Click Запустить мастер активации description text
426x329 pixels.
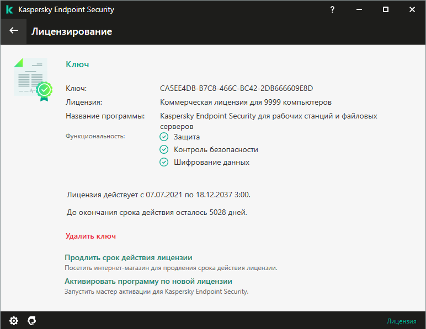pos(157,292)
